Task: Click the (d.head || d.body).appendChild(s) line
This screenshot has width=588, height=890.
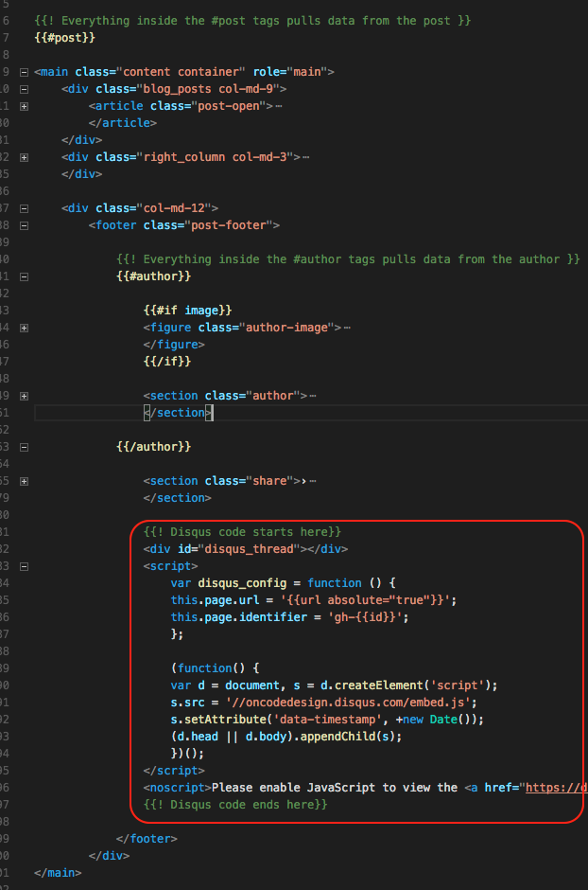Action: [286, 737]
